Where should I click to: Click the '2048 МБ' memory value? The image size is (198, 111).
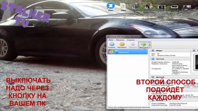(175, 62)
